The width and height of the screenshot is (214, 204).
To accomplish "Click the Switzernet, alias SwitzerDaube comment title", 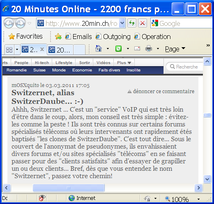I will [47, 97].
